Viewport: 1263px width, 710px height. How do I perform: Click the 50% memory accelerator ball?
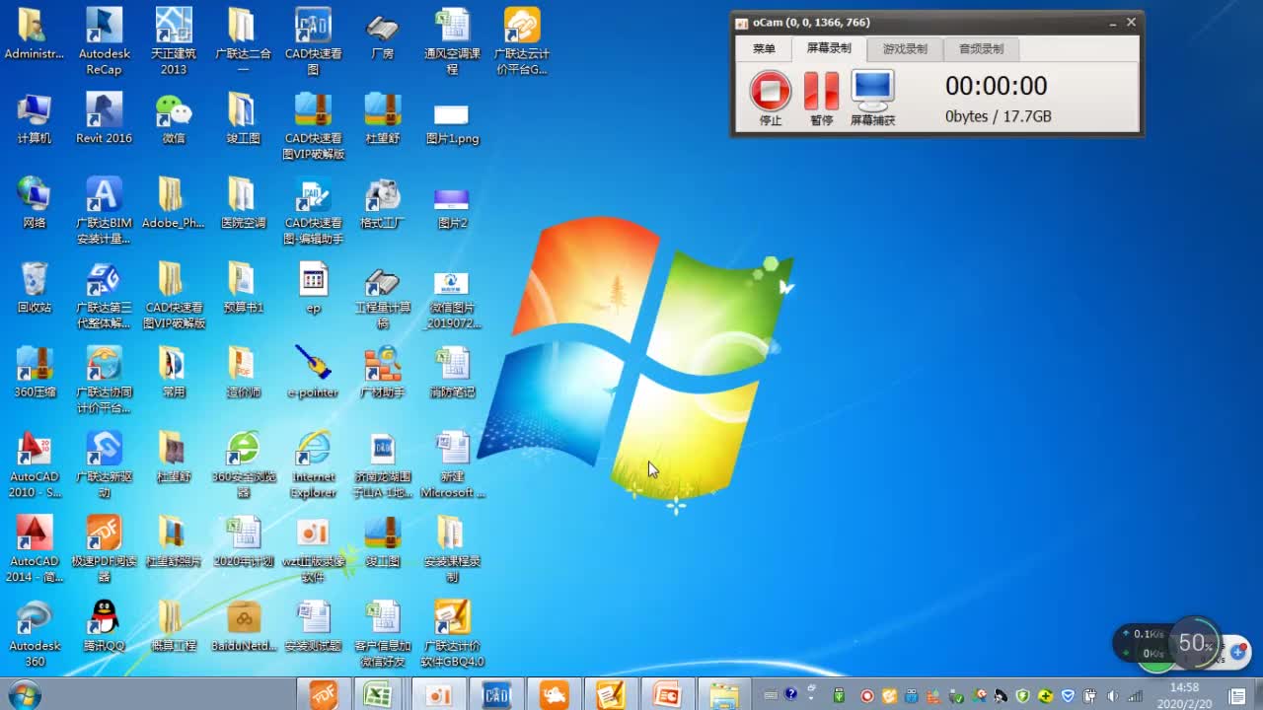tap(1195, 643)
